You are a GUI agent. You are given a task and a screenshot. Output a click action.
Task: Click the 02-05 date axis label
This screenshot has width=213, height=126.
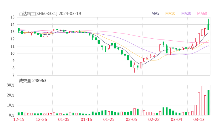pyautogui.click(x=131, y=119)
